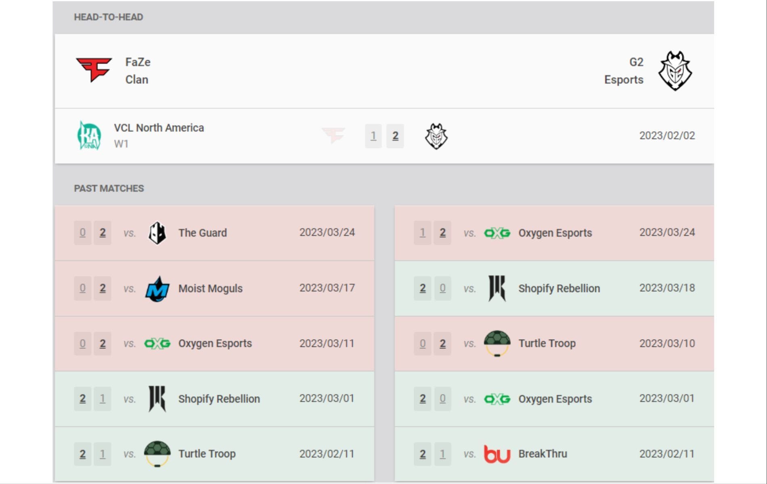Open Shopify Rebellion match on 2023/03/01

(219, 399)
